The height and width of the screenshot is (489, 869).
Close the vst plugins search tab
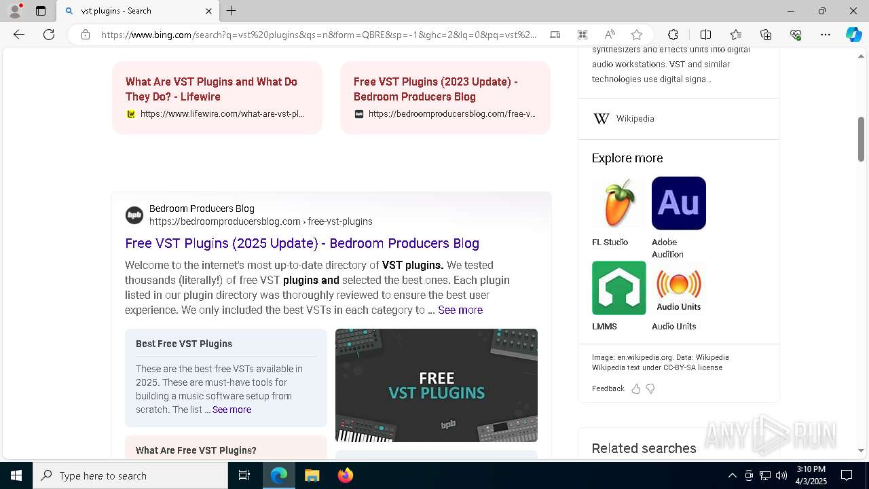[209, 11]
